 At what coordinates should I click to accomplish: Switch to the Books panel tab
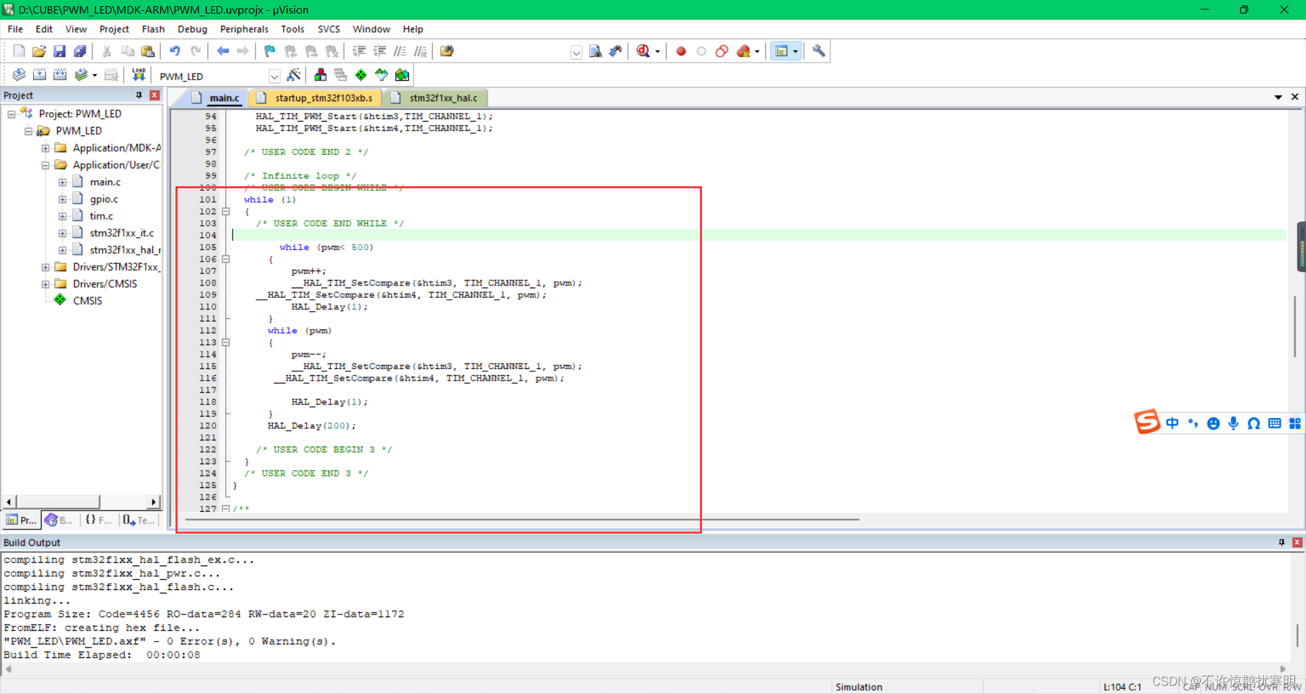click(59, 520)
